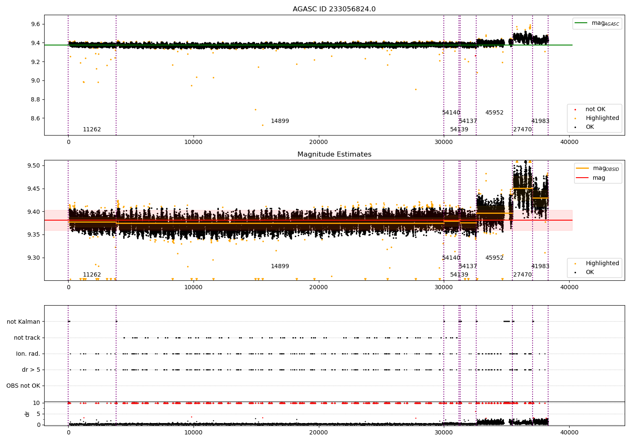Click the 9.6 y-axis tick label
This screenshot has width=631, height=442.
pos(35,24)
